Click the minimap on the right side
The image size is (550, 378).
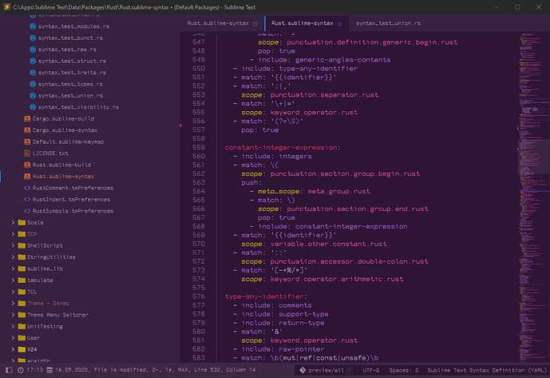(533, 197)
